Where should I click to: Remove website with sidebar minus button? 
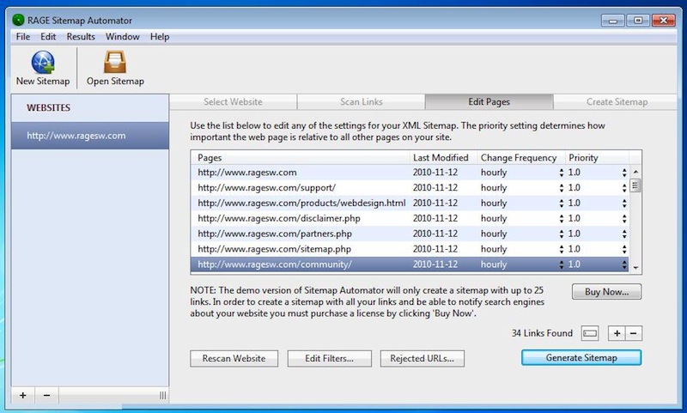point(46,395)
